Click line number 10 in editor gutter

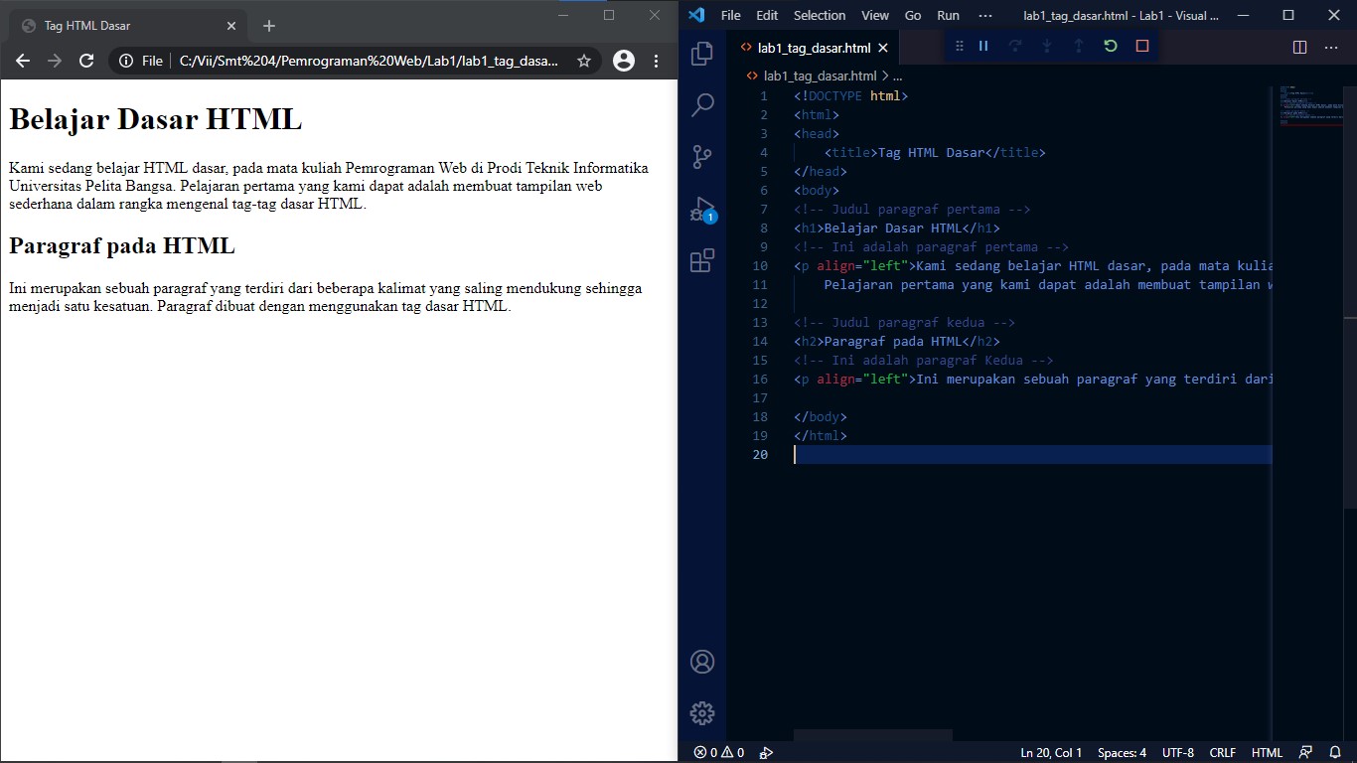760,266
